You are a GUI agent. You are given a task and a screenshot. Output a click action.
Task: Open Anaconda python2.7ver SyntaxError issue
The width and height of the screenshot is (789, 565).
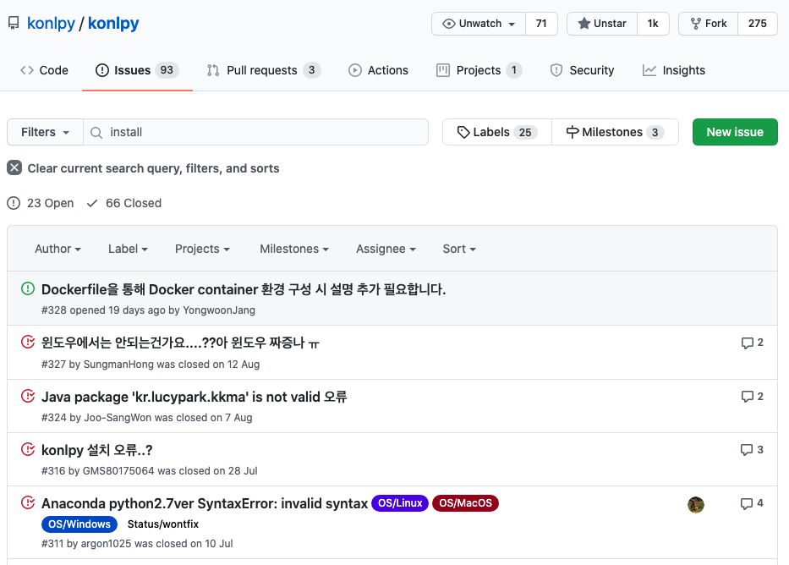[205, 503]
